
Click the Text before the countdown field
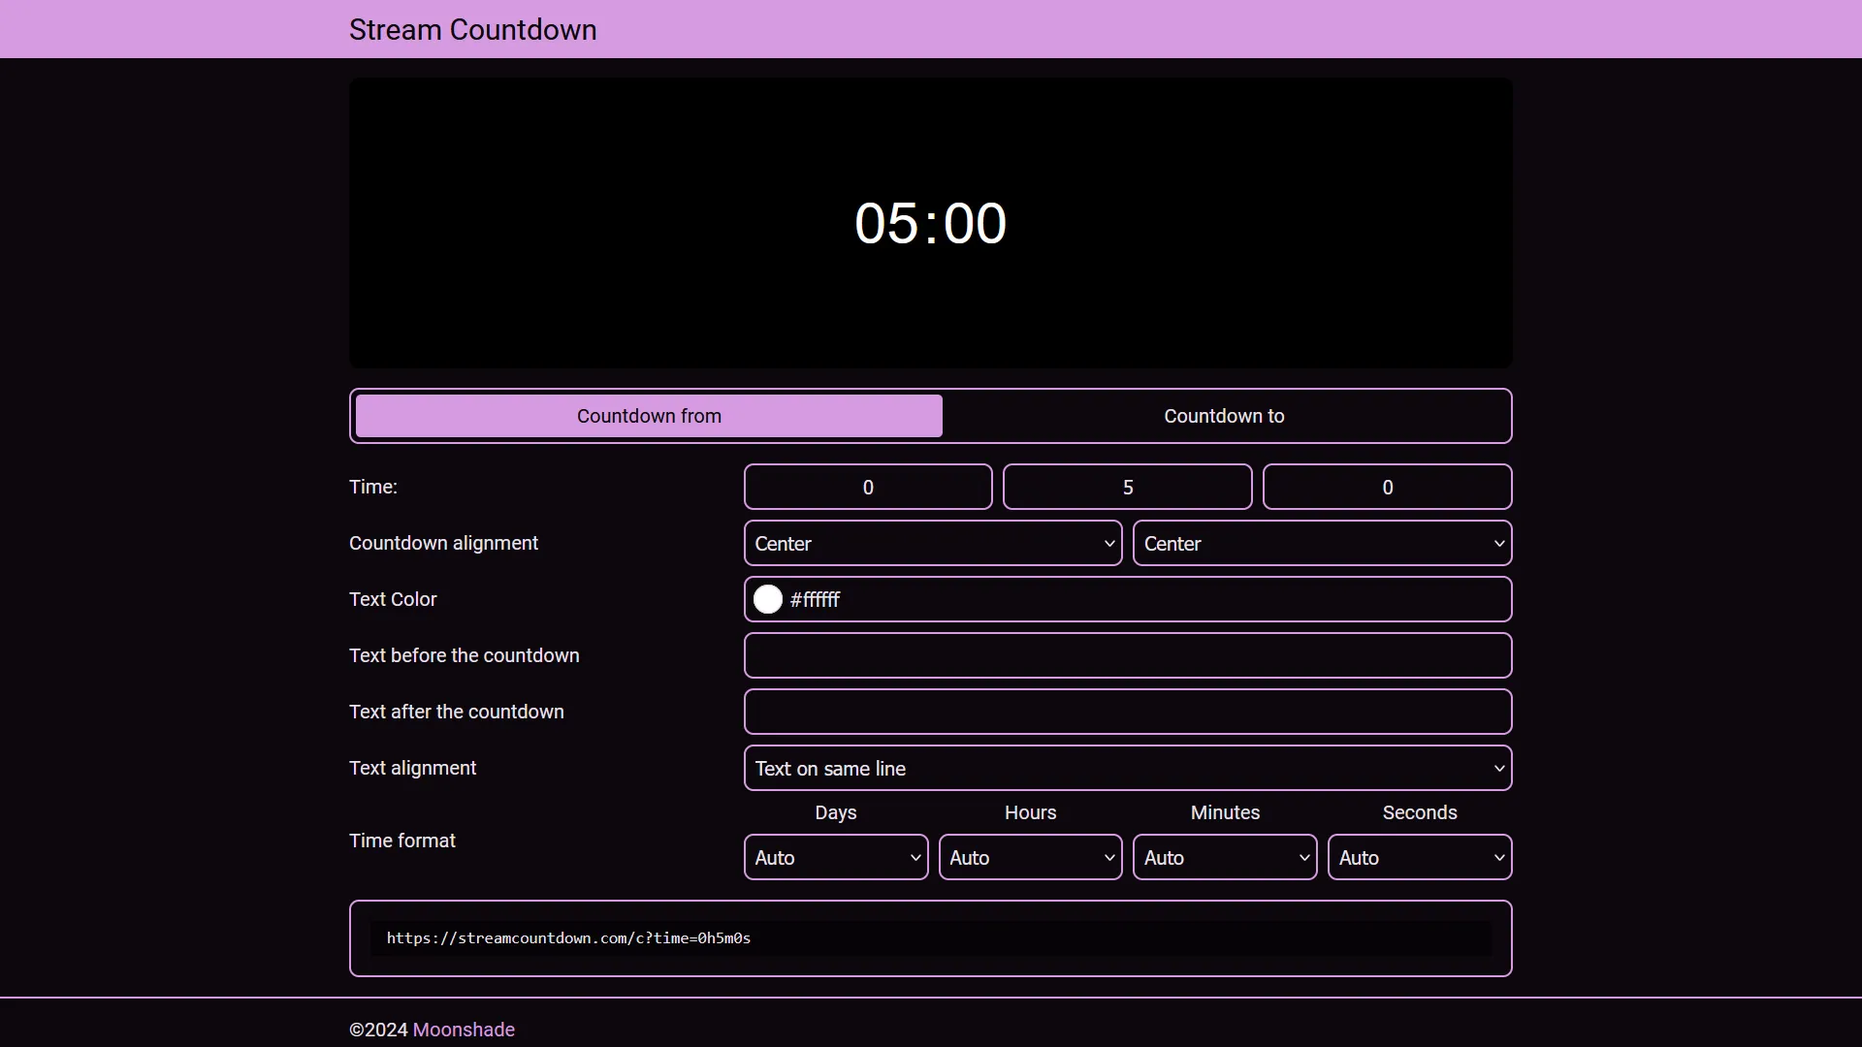1127,655
